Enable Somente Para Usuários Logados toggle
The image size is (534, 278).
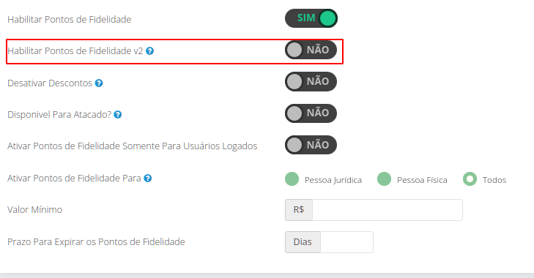311,145
